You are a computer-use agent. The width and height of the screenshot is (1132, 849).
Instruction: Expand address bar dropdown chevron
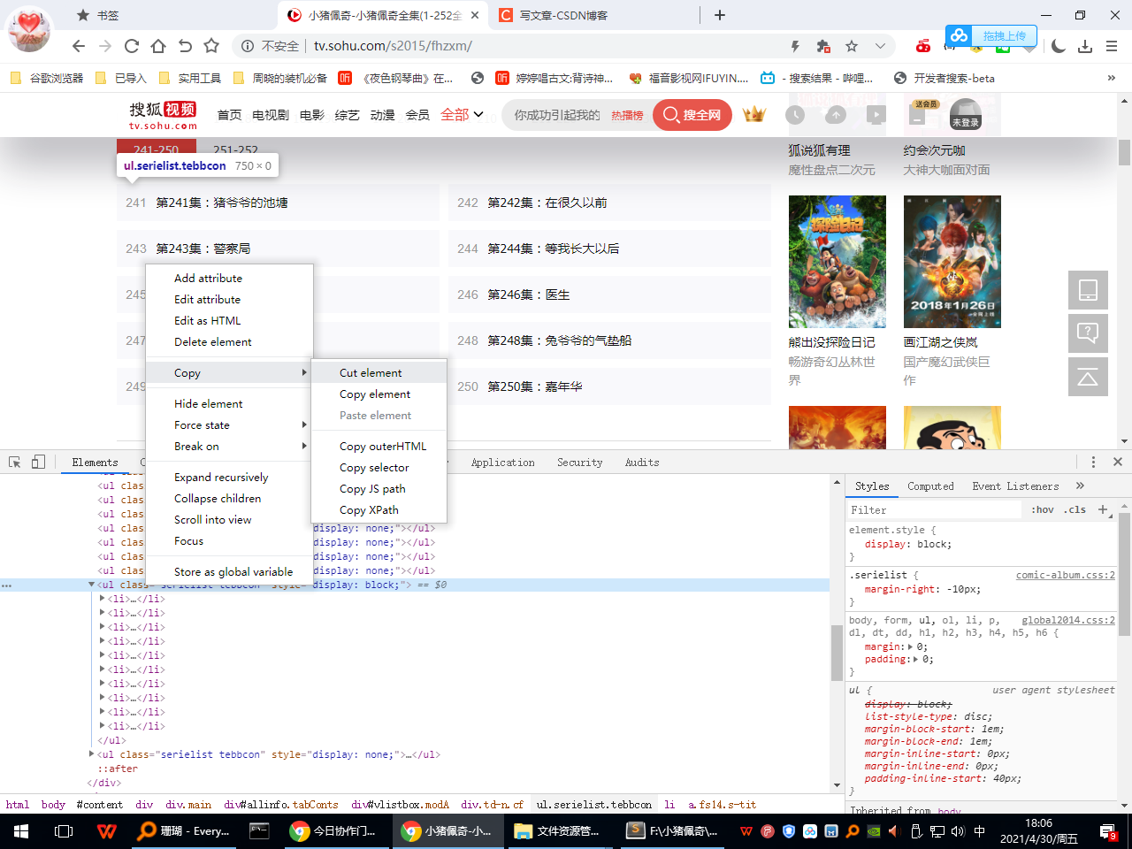880,46
